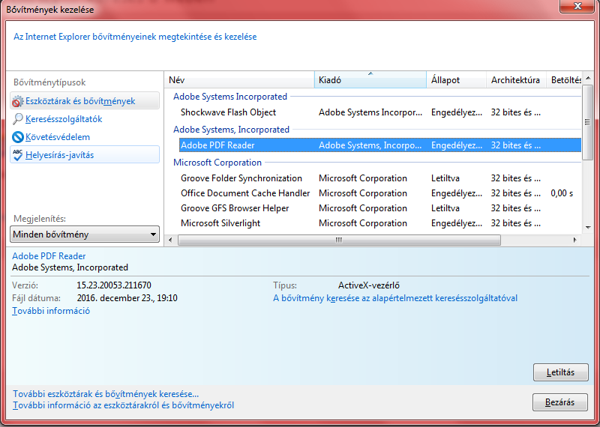This screenshot has height=427, width=600.
Task: Choose Helyesírás-javítás add-on type
Action: tap(85, 155)
